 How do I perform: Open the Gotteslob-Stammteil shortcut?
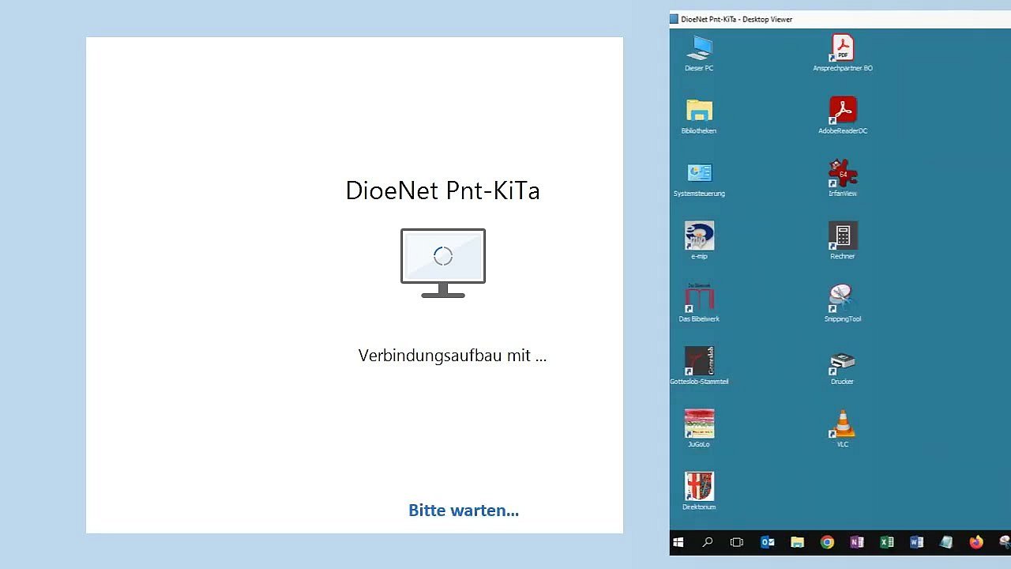click(699, 361)
